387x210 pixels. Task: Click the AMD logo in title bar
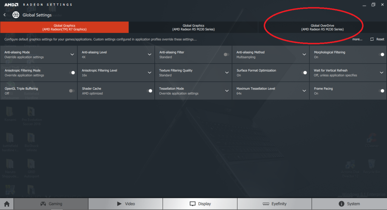11,5
